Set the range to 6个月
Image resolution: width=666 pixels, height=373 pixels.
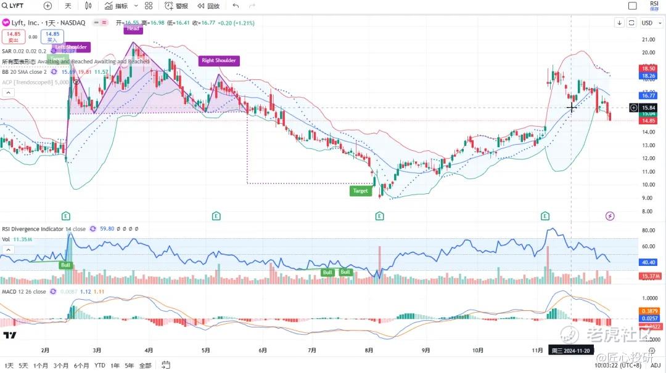(x=81, y=366)
